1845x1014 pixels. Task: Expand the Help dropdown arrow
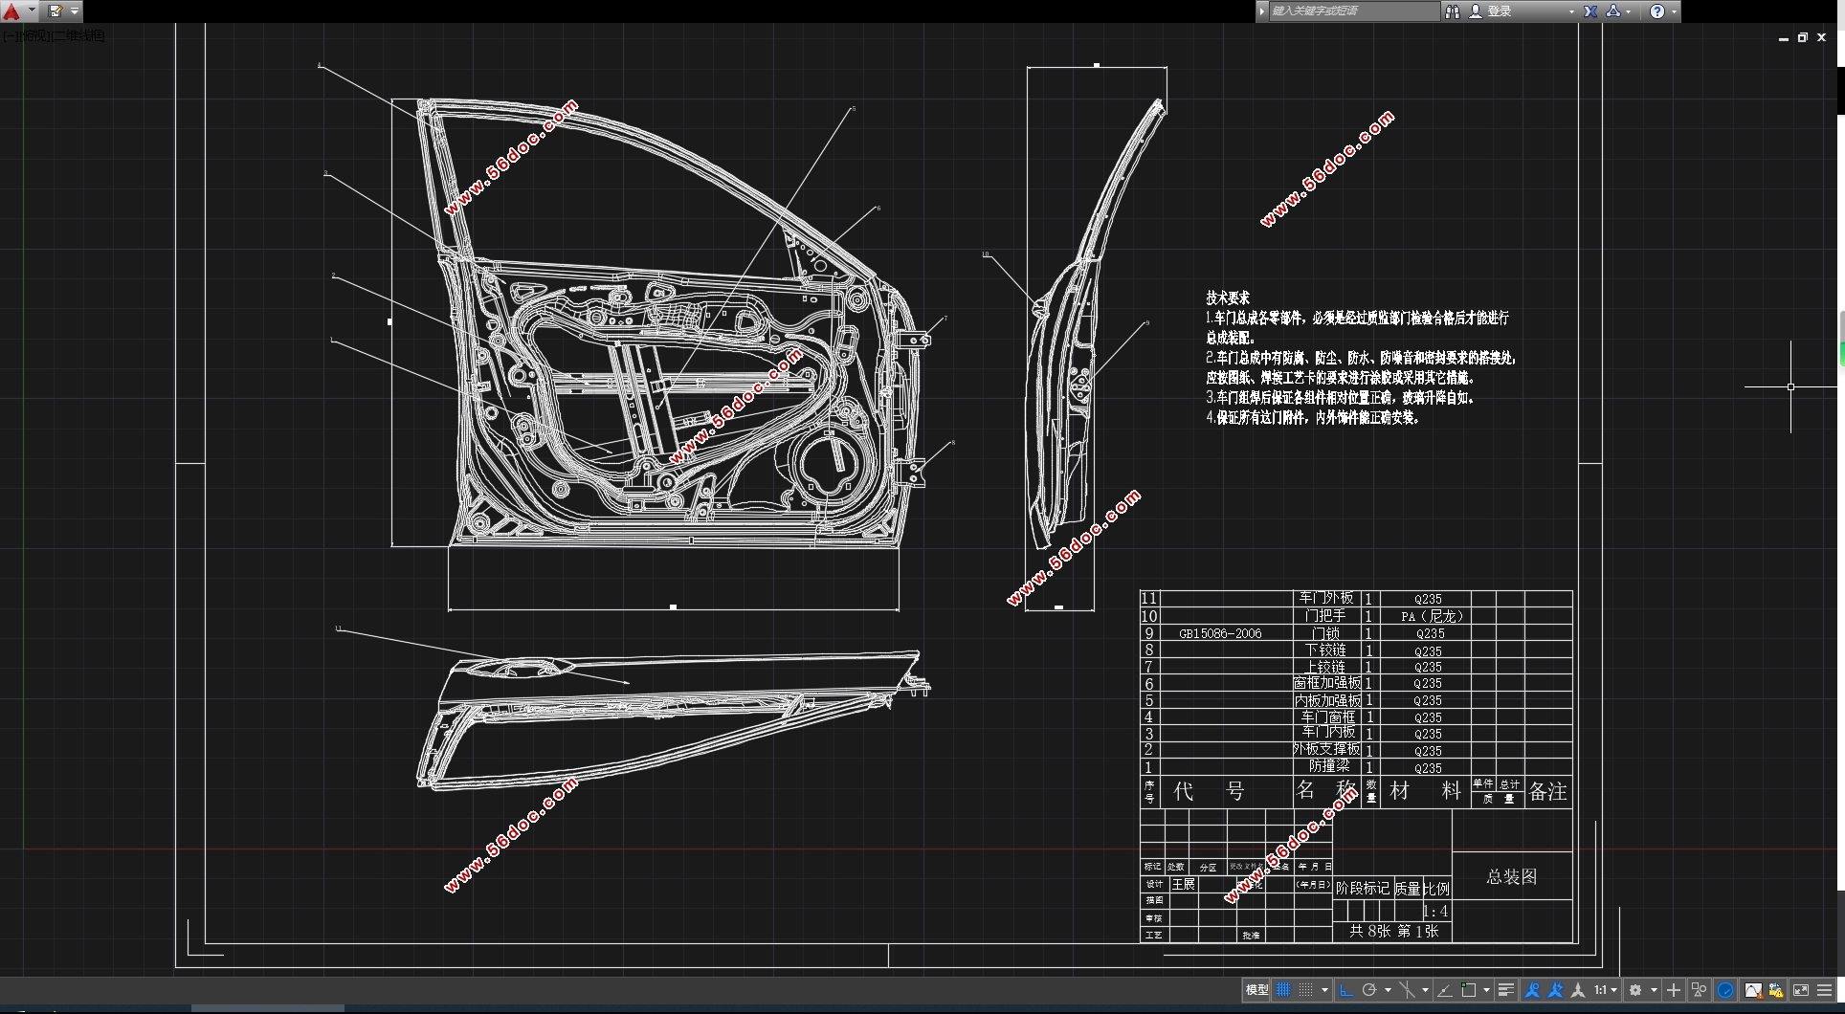(x=1674, y=11)
